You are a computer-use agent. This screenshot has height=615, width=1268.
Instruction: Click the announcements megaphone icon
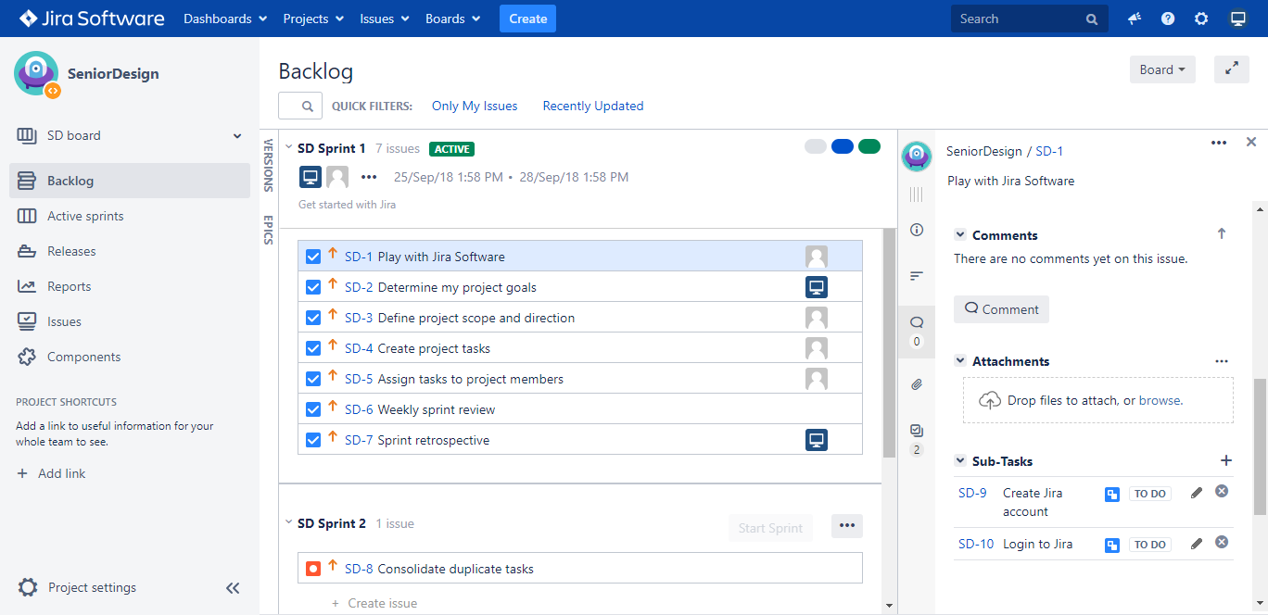(x=1134, y=18)
